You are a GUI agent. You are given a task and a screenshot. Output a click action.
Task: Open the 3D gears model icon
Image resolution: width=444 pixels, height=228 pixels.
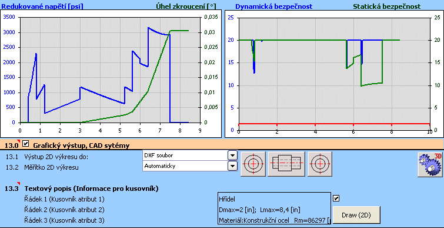[x=430, y=163]
